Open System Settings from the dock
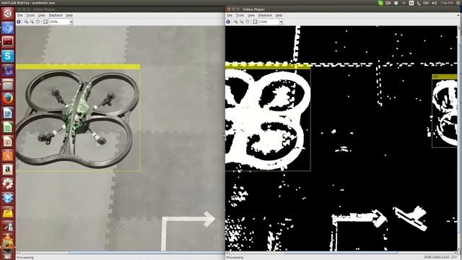The height and width of the screenshot is (260, 462). [x=8, y=184]
